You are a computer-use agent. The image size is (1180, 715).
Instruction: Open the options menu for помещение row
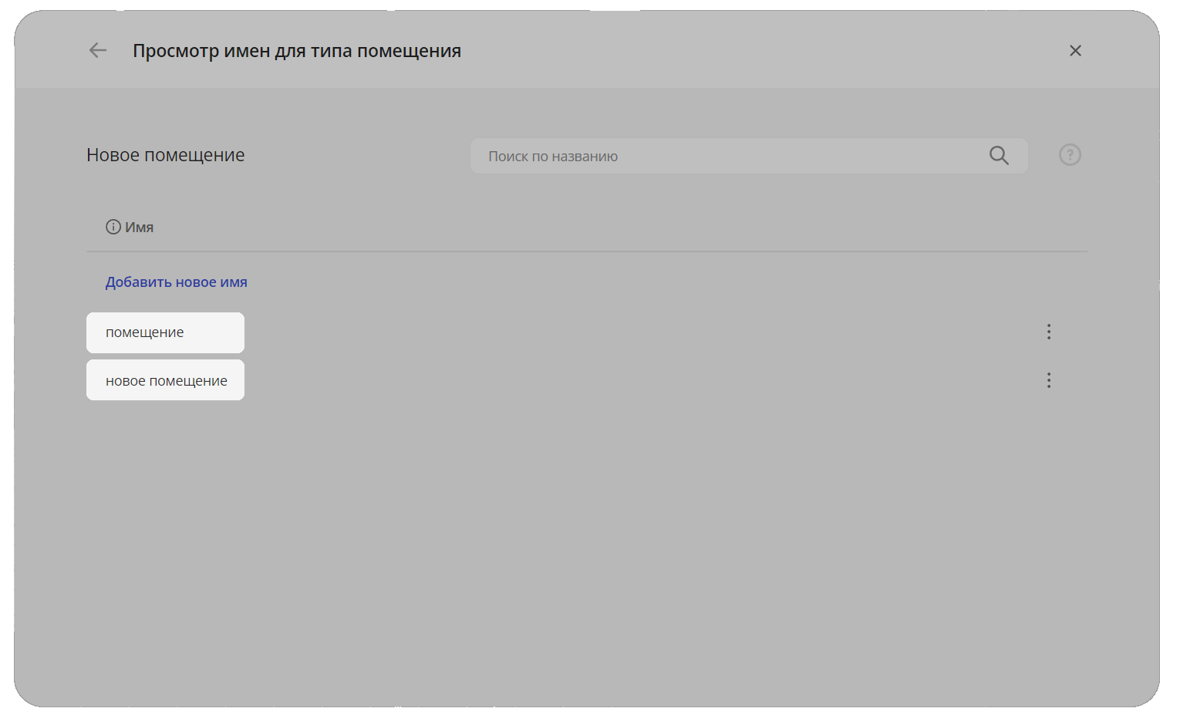click(x=1049, y=332)
